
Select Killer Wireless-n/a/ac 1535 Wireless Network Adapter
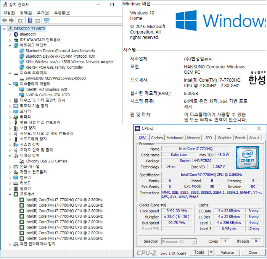pos(70,62)
